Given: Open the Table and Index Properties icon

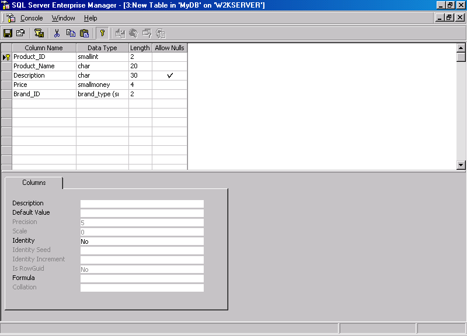Looking at the screenshot, I should [x=20, y=33].
